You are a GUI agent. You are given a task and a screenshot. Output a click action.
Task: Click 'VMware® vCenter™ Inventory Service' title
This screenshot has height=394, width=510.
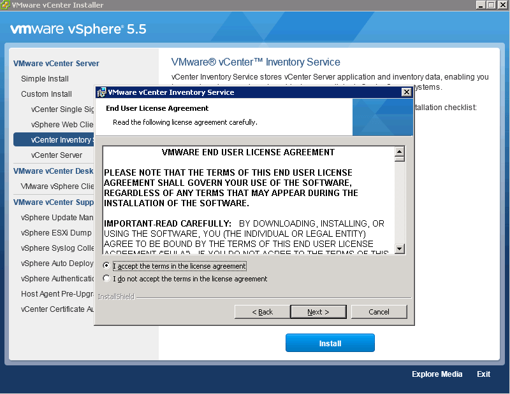click(256, 62)
